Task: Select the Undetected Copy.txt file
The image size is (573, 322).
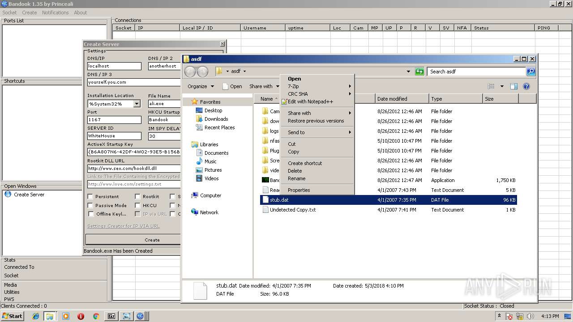Action: (293, 210)
